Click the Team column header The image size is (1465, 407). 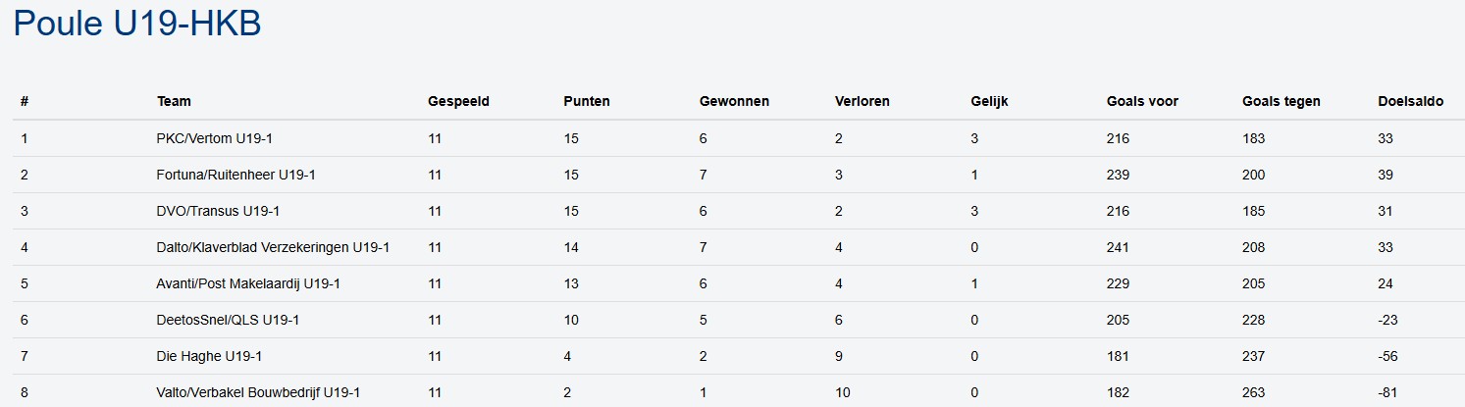174,101
